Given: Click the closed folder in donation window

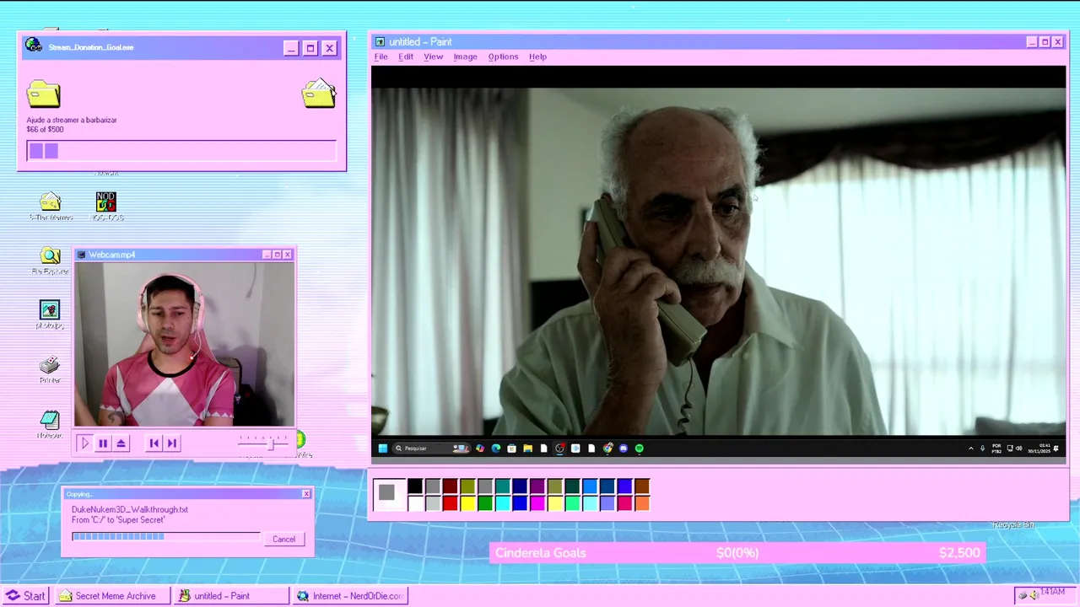Looking at the screenshot, I should 43,94.
